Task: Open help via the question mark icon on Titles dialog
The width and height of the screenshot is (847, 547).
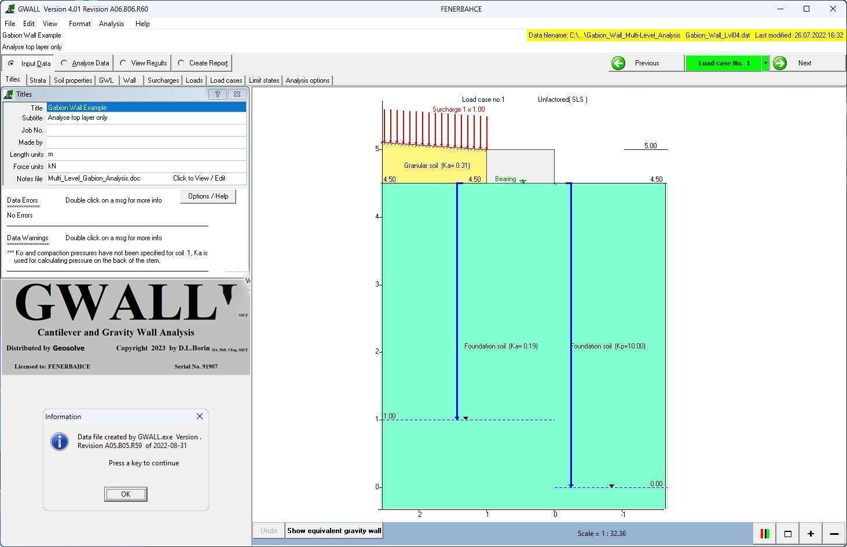Action: pyautogui.click(x=218, y=94)
